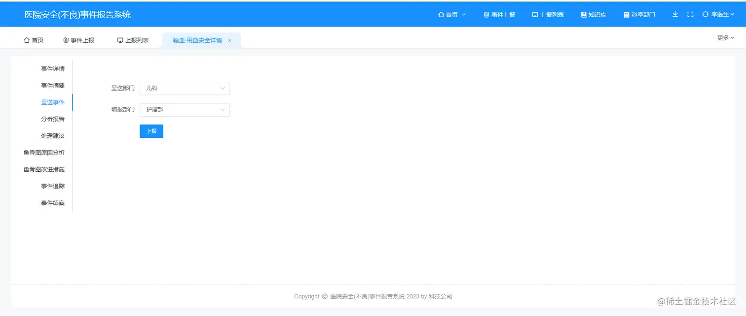Image resolution: width=746 pixels, height=316 pixels.
Task: Select the 上报列表 breadcrumb tab
Action: (133, 40)
